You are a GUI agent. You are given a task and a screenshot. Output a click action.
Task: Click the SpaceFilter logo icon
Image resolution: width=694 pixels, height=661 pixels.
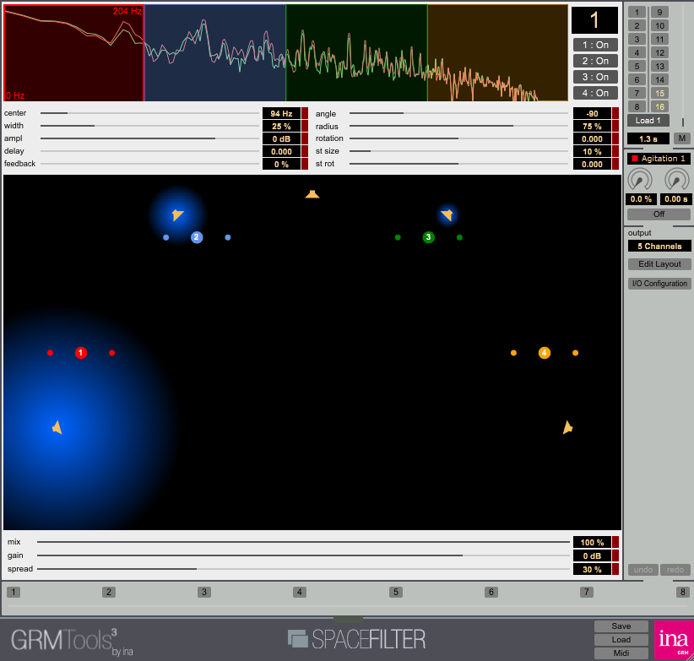pyautogui.click(x=297, y=639)
